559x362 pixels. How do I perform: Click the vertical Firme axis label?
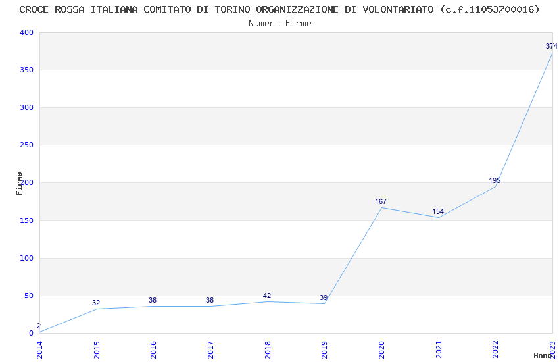click(19, 184)
